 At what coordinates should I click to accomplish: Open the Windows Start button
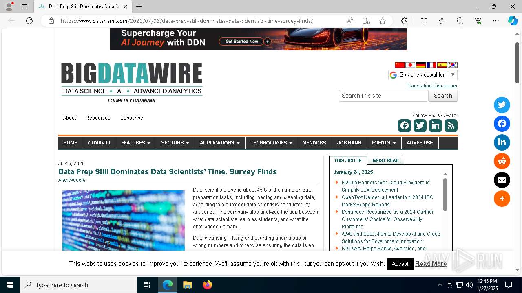pyautogui.click(x=10, y=285)
